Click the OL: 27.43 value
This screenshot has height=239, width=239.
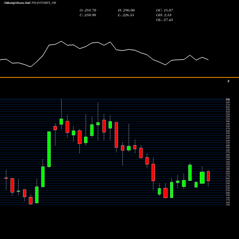pyautogui.click(x=164, y=20)
